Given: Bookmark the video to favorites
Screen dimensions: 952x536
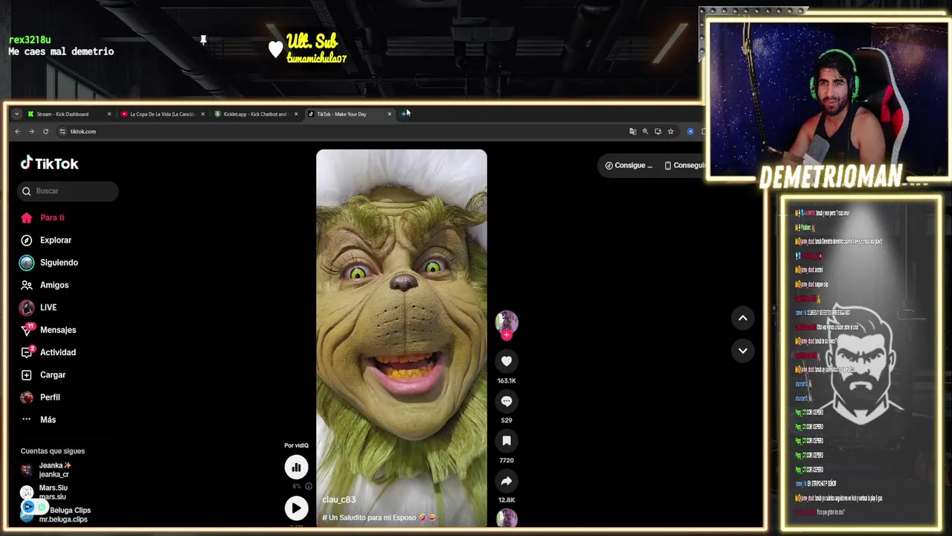Looking at the screenshot, I should (506, 441).
